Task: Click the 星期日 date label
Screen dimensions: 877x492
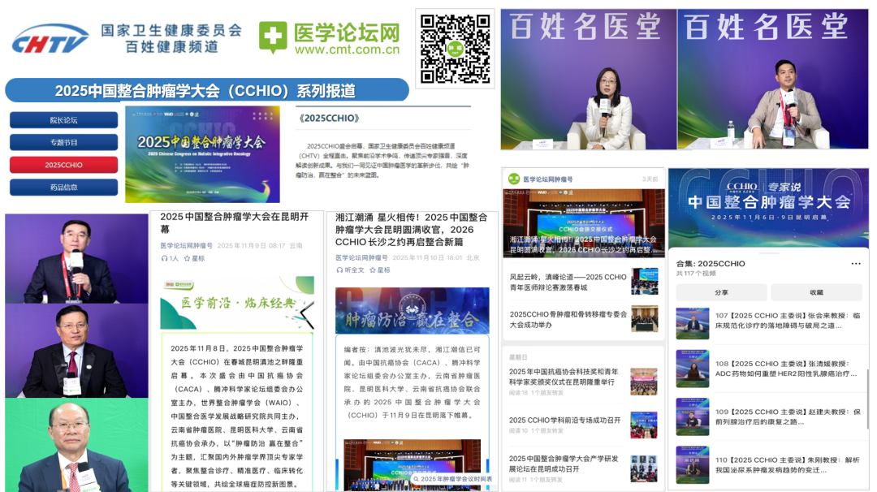Action: tap(518, 357)
